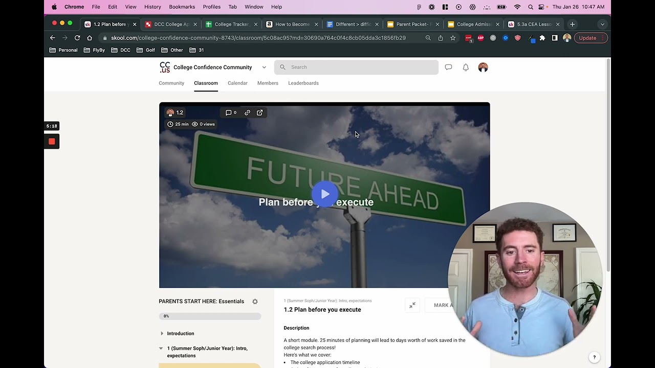The image size is (655, 368).
Task: Click the College Confidence Community logo
Action: tap(165, 67)
